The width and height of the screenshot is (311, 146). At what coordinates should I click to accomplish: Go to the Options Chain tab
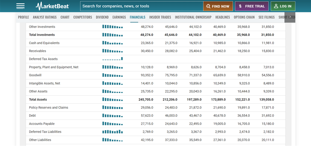[244, 17]
